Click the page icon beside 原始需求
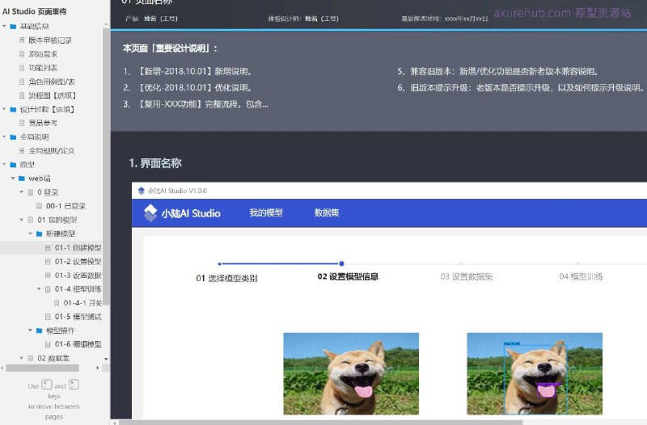The image size is (647, 425). tap(22, 54)
